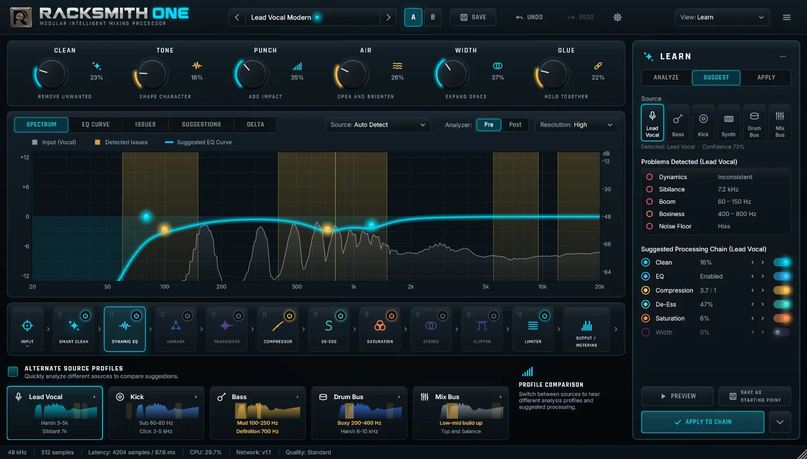Select the Saturation module
This screenshot has width=807, height=459.
click(x=380, y=329)
